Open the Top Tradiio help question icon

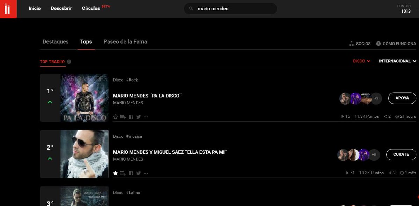pyautogui.click(x=69, y=62)
